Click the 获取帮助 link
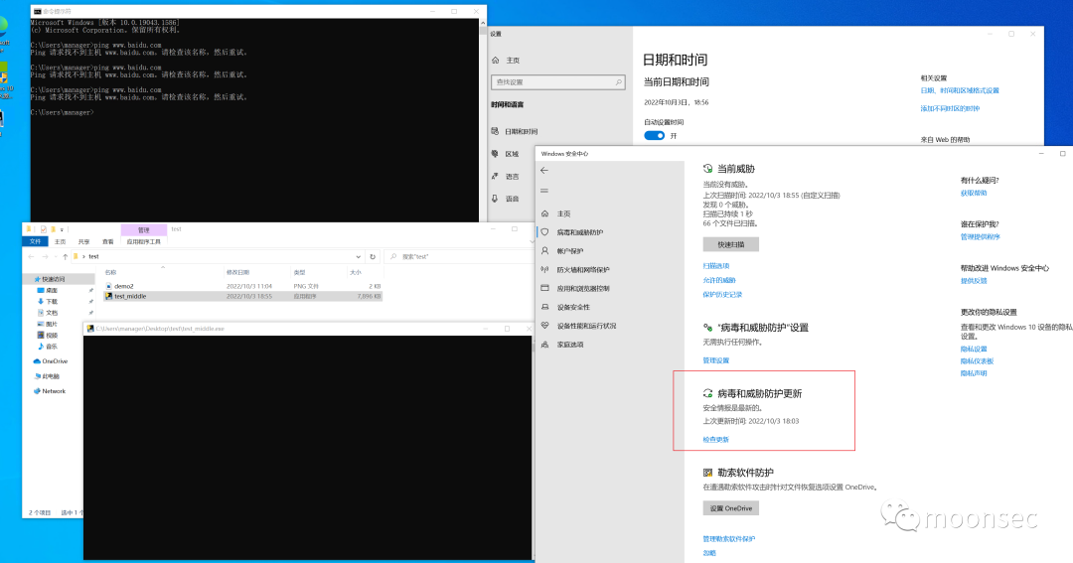This screenshot has width=1073, height=563. click(974, 193)
